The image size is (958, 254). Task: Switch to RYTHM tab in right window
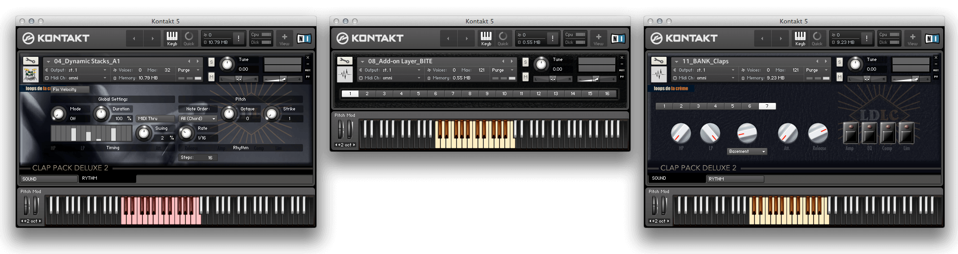[735, 179]
